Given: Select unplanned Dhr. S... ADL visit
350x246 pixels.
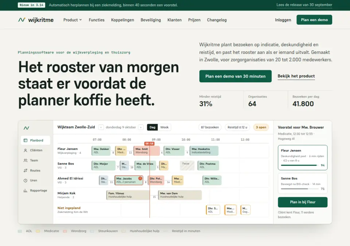Looking at the screenshot, I should click(x=213, y=210).
